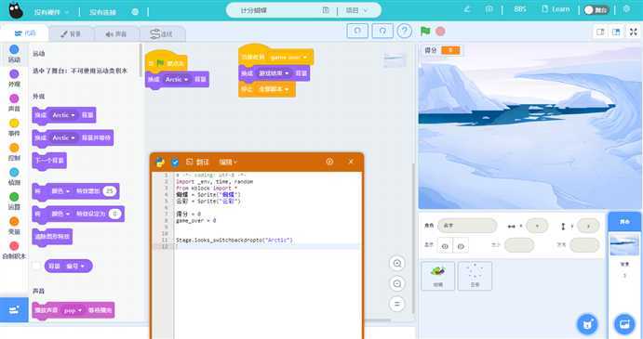
Task: Click the hide sprite eye button
Action: point(461,246)
